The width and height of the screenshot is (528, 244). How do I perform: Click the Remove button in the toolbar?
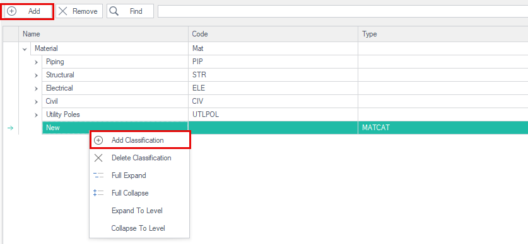(x=79, y=11)
